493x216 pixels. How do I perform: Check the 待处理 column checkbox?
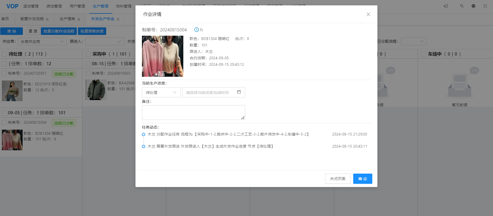5,54
